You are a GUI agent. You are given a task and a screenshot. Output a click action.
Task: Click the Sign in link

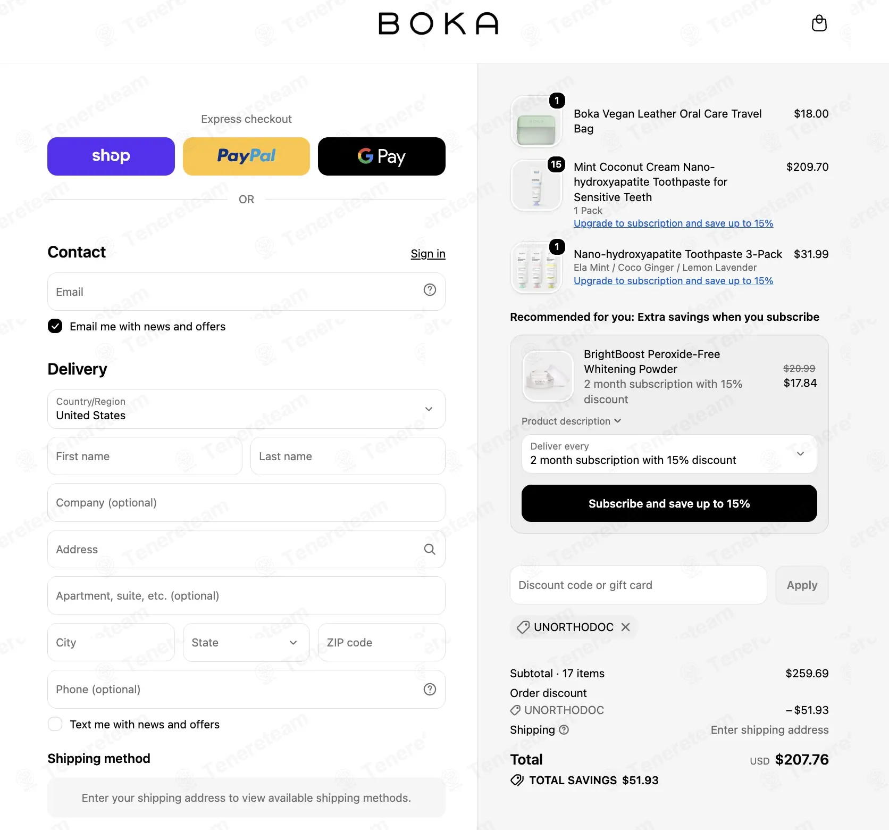428,254
